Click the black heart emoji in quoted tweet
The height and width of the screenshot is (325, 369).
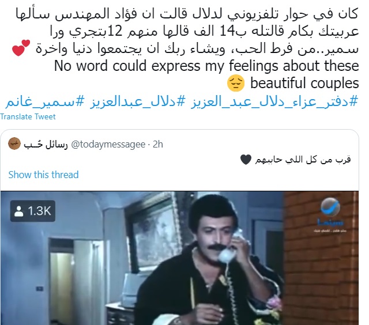pyautogui.click(x=246, y=160)
